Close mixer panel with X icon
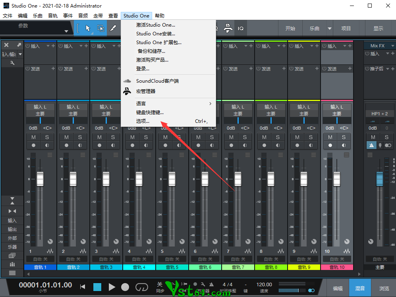This screenshot has width=396, height=297. pos(6,45)
